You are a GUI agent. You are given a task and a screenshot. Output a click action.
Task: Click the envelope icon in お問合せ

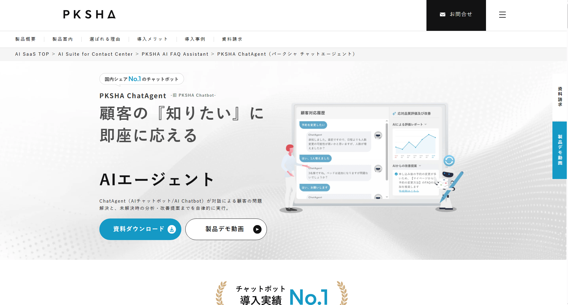[x=442, y=14]
